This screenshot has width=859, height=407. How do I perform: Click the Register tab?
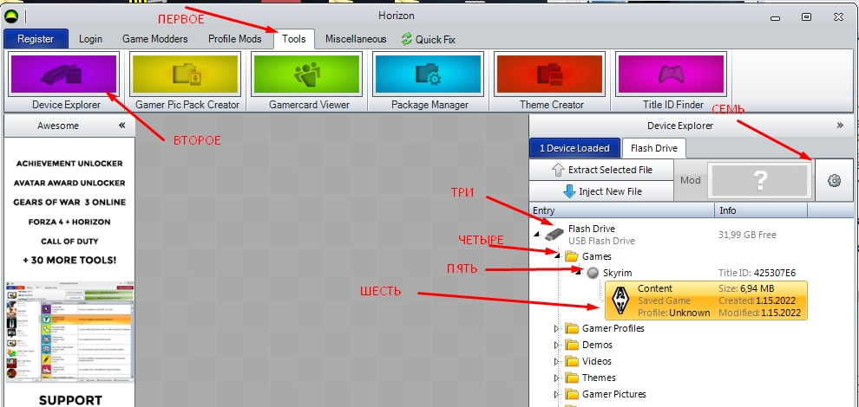(36, 39)
